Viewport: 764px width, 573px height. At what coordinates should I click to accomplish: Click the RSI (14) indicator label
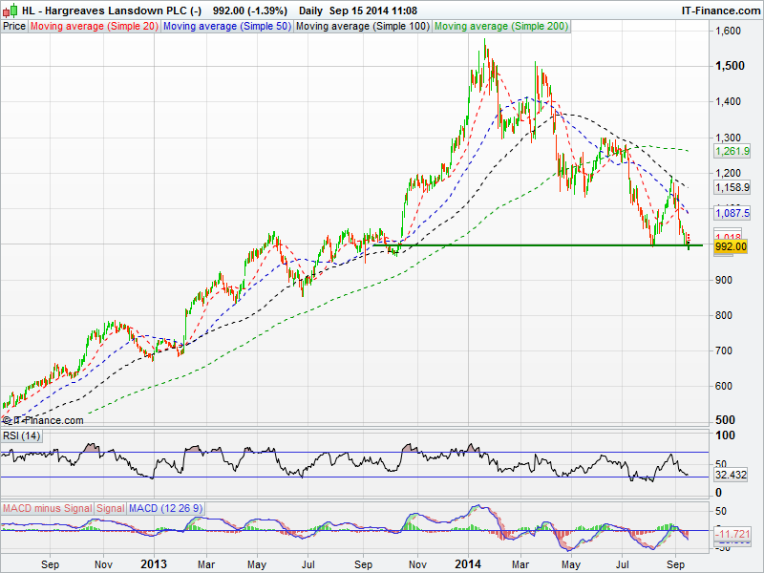click(x=22, y=436)
